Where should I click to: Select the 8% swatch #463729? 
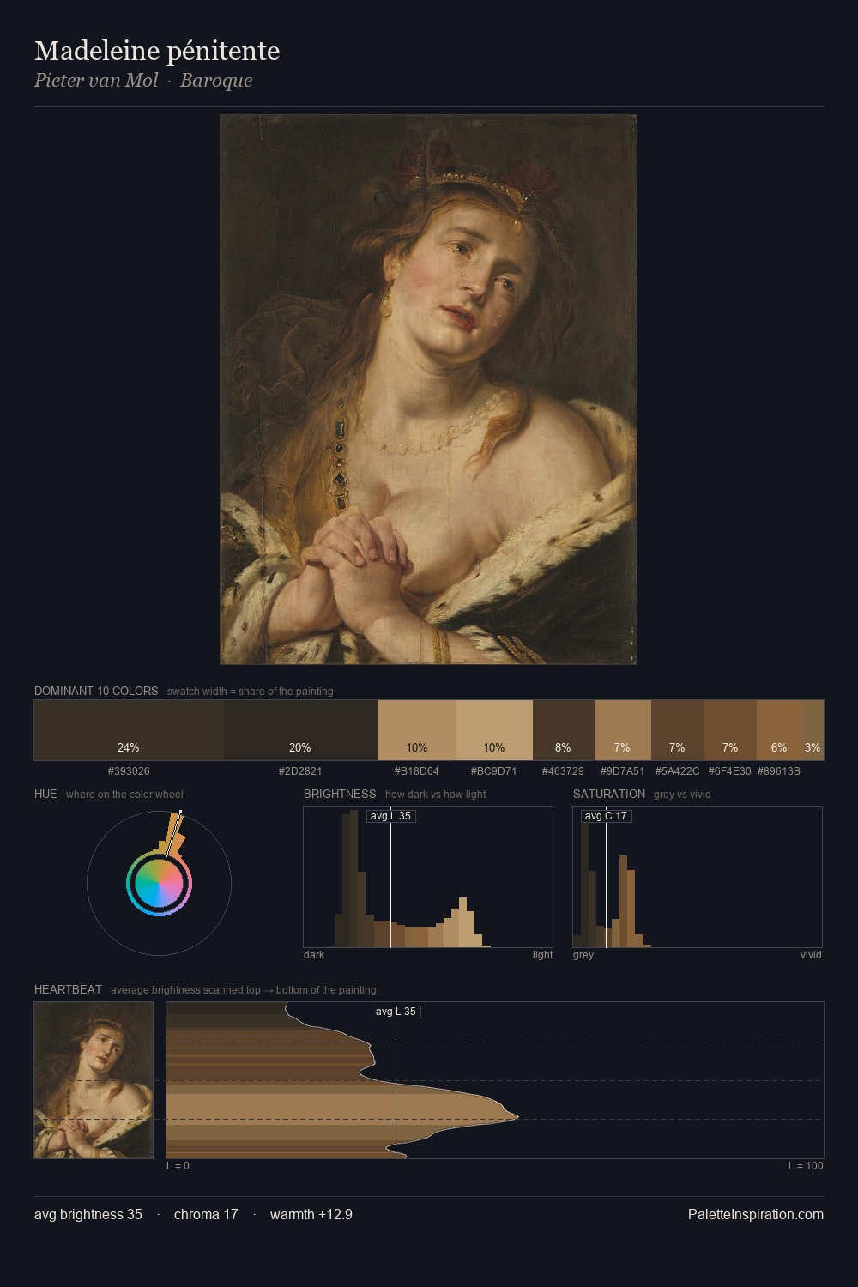[x=564, y=730]
